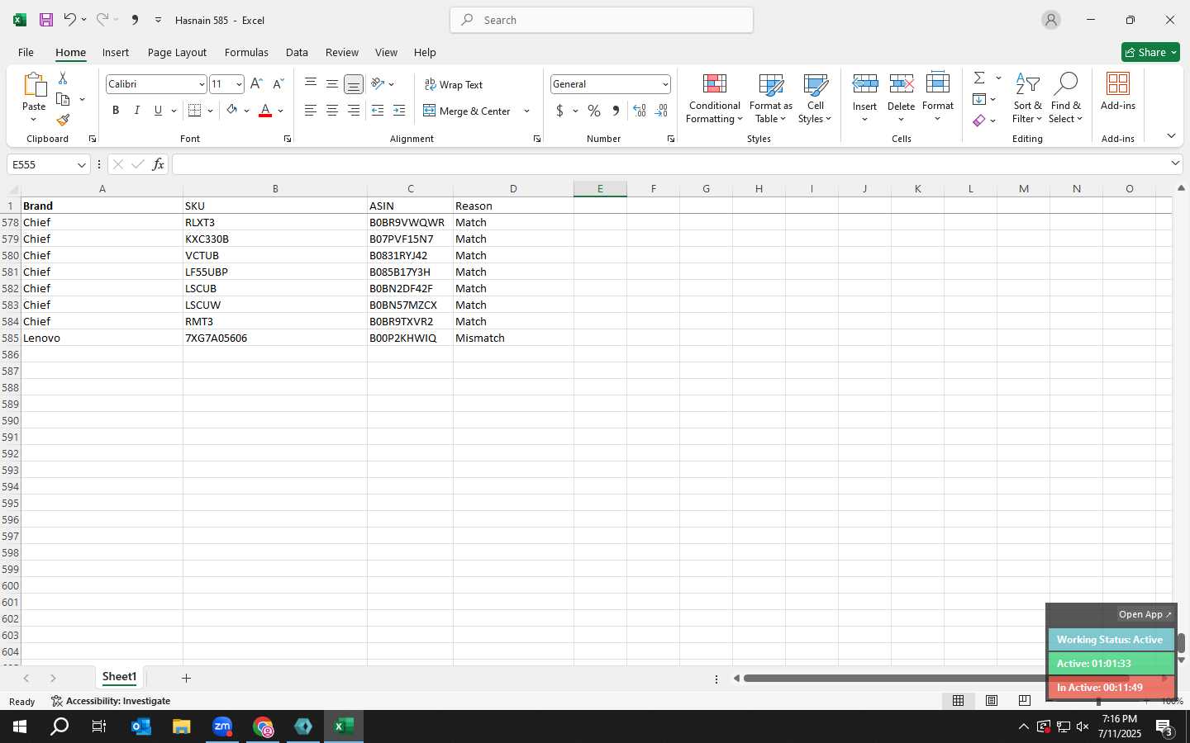Click Accessibility: Investigate in status bar
Screen dimensions: 1190x743
(111, 701)
